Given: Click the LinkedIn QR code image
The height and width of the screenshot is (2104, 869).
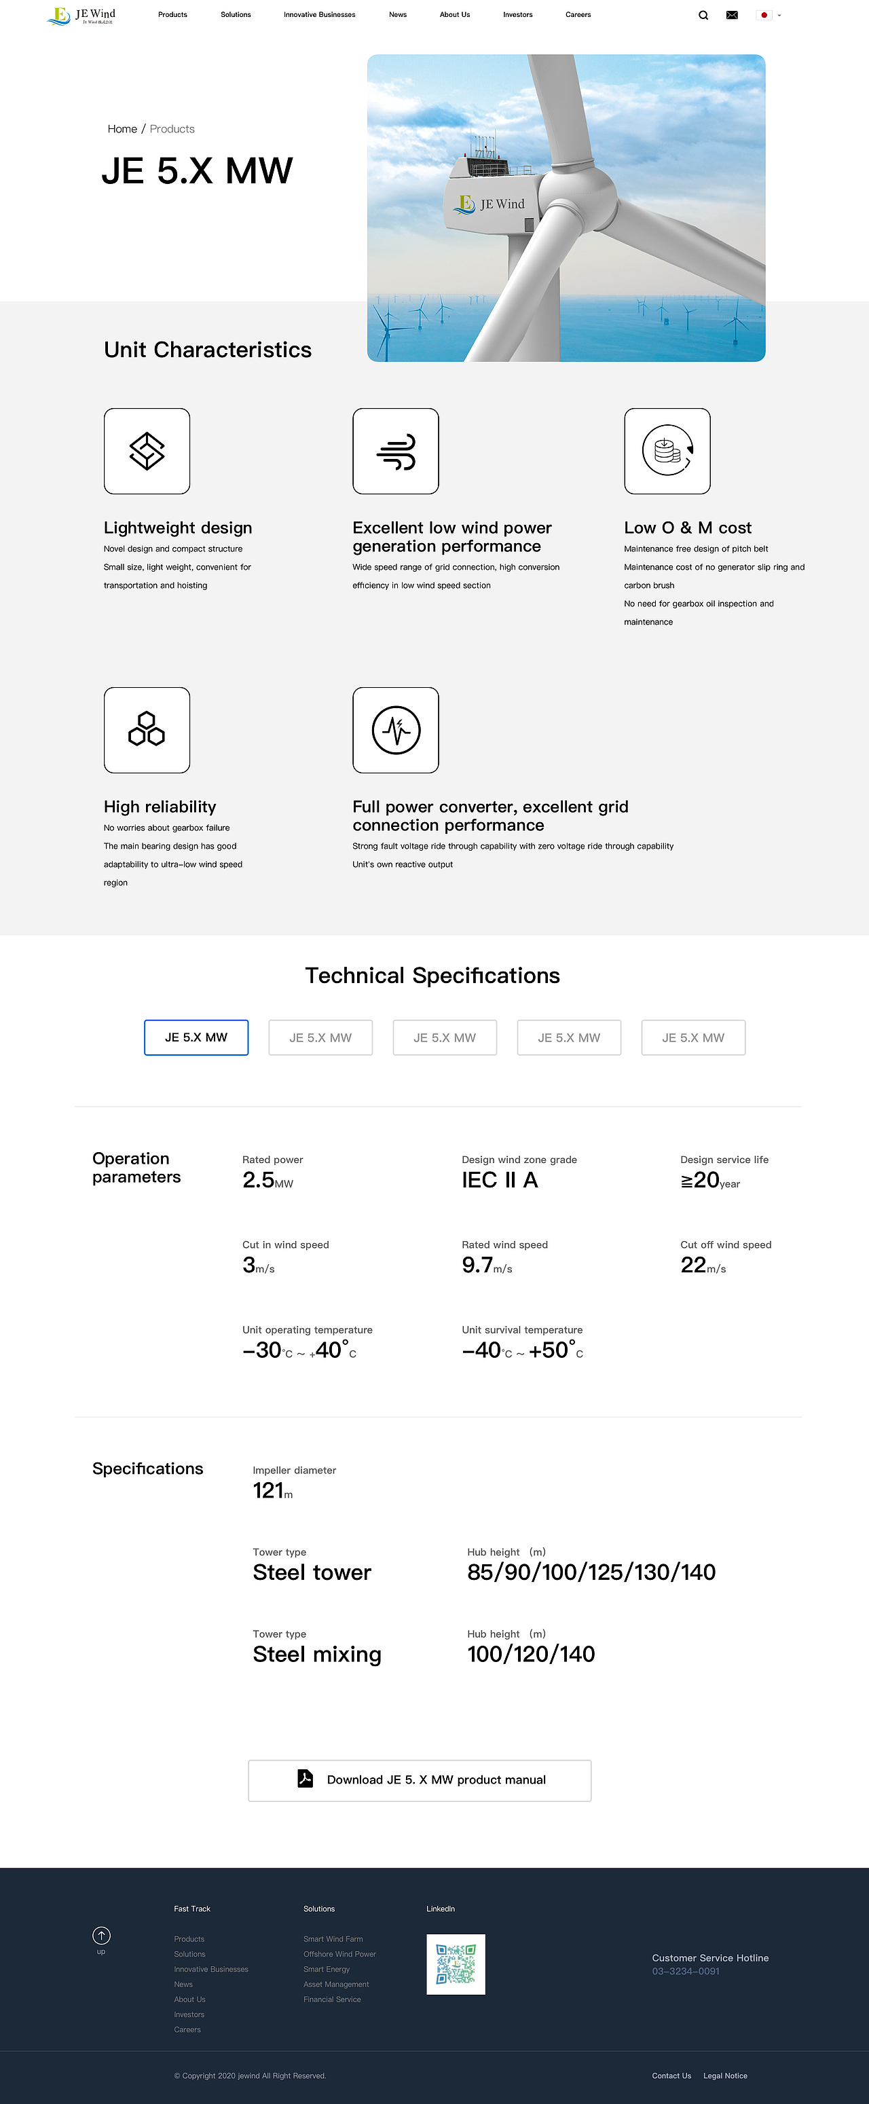Looking at the screenshot, I should [456, 1963].
